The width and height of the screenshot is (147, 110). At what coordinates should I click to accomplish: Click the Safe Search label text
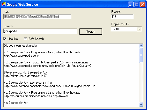click(36, 39)
